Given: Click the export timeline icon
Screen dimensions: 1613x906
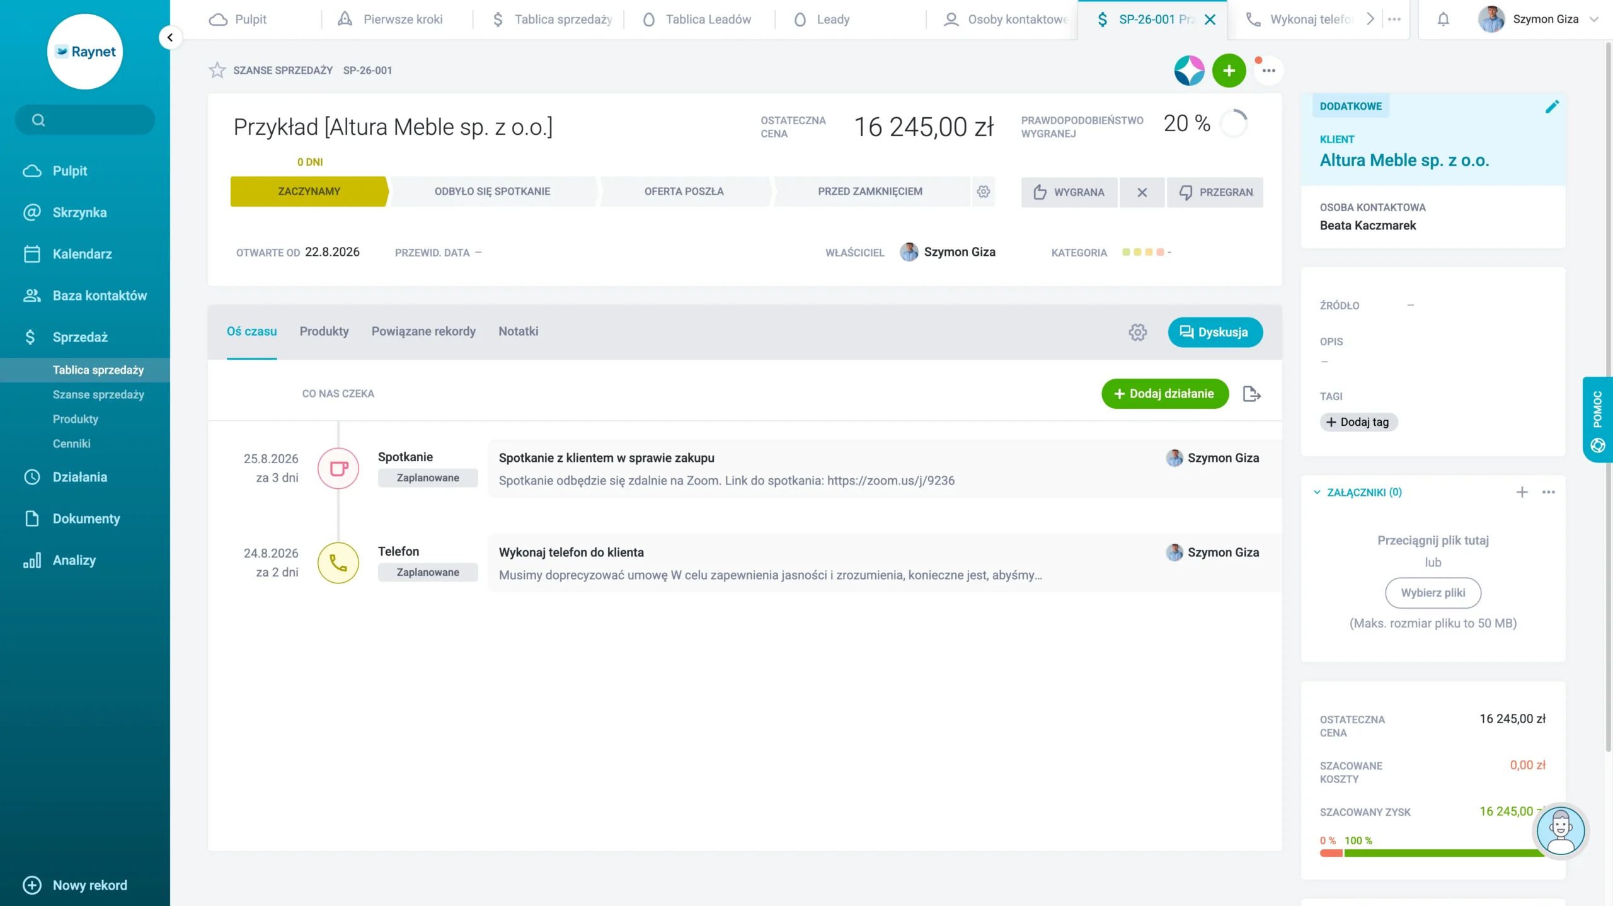Looking at the screenshot, I should pos(1251,394).
